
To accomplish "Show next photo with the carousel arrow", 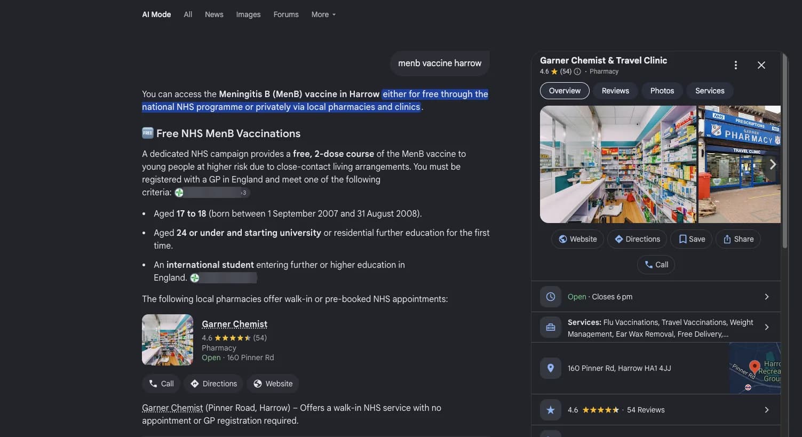I will (x=772, y=164).
